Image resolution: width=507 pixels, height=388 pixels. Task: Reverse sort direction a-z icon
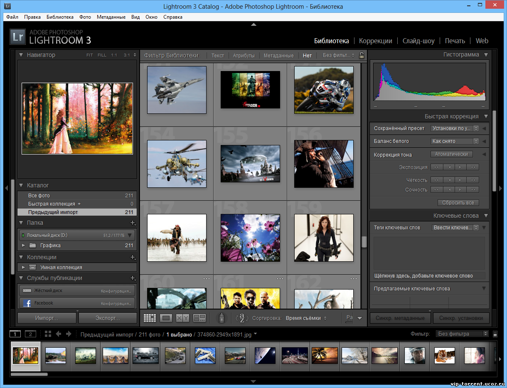[242, 318]
